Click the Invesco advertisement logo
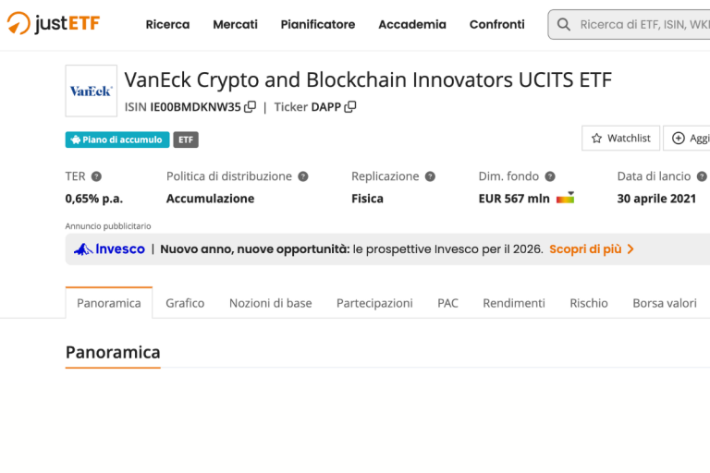 110,249
